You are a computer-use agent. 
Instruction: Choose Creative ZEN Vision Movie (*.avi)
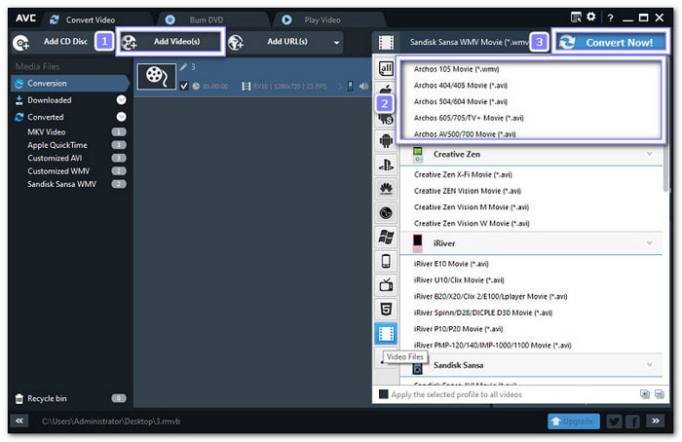467,191
